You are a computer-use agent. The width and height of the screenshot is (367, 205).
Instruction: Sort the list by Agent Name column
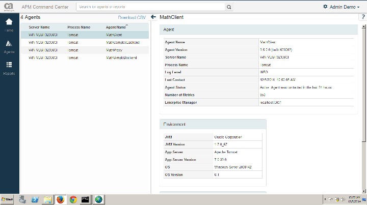[x=116, y=27]
